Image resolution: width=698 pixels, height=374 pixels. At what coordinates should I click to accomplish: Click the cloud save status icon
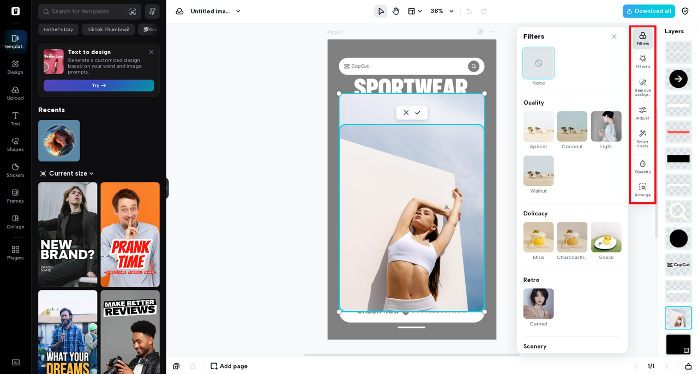click(x=179, y=11)
